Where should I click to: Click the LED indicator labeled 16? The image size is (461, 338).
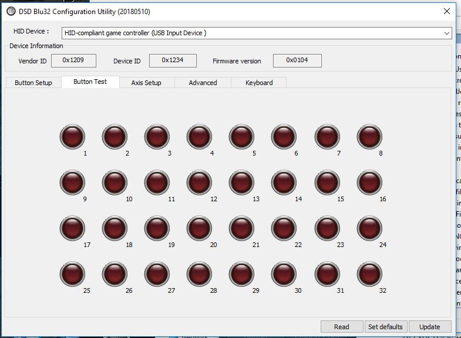tap(369, 183)
